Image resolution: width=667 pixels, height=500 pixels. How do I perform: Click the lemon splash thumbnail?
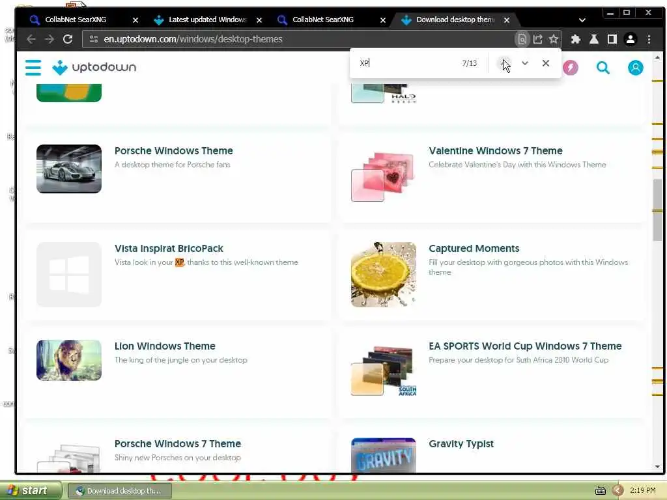tap(384, 275)
